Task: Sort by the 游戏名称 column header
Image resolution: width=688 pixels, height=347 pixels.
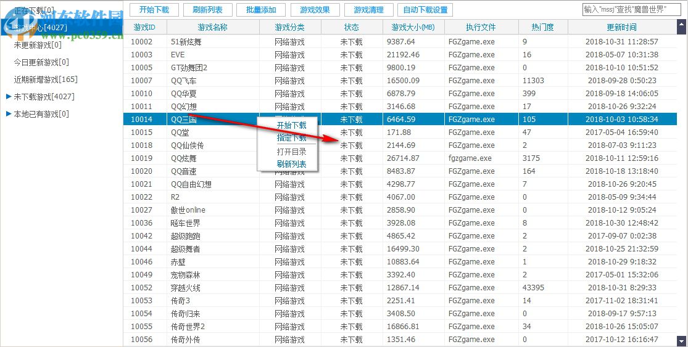Action: (x=213, y=27)
